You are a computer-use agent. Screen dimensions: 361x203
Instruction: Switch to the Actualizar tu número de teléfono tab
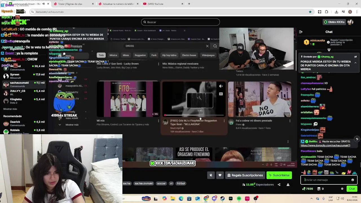pyautogui.click(x=118, y=4)
